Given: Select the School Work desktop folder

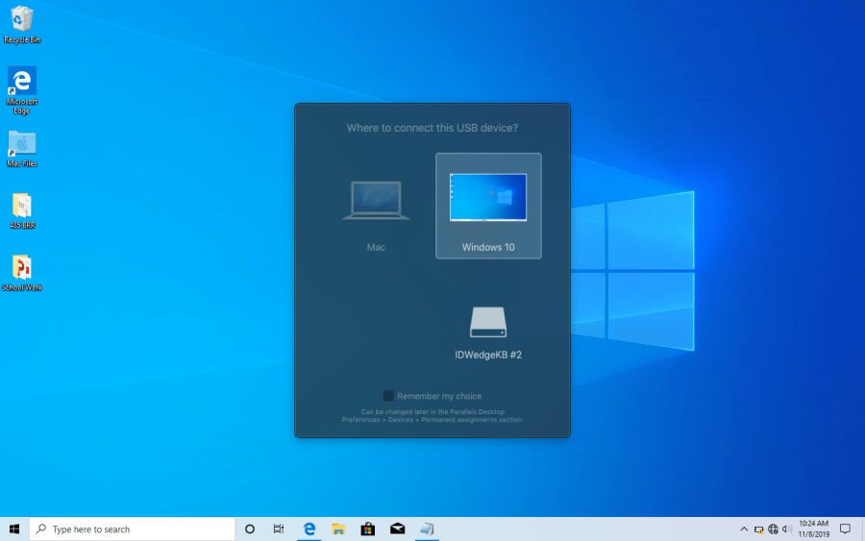Looking at the screenshot, I should tap(22, 273).
